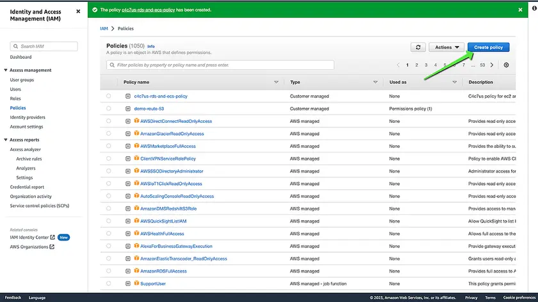Click the previous page arrow

pos(398,65)
